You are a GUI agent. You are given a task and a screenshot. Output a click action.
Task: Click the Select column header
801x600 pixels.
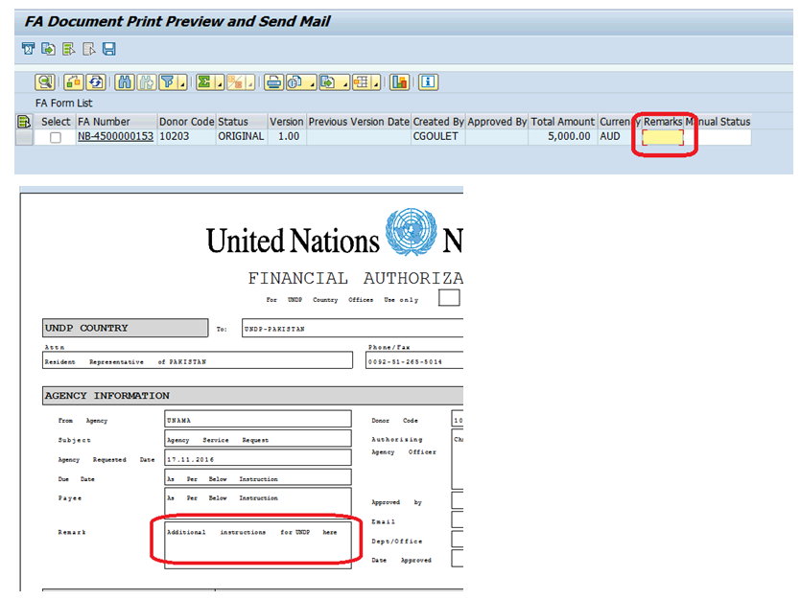point(56,122)
